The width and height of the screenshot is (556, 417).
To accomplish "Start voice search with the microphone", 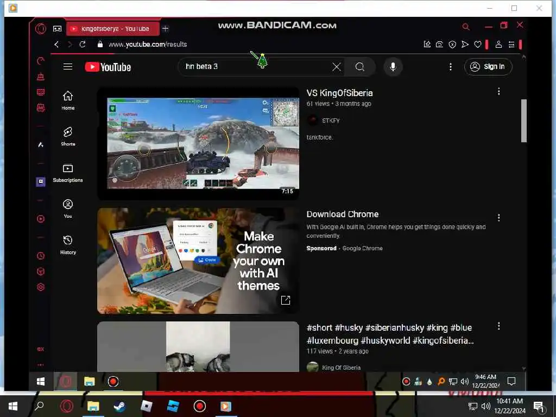I will point(393,67).
